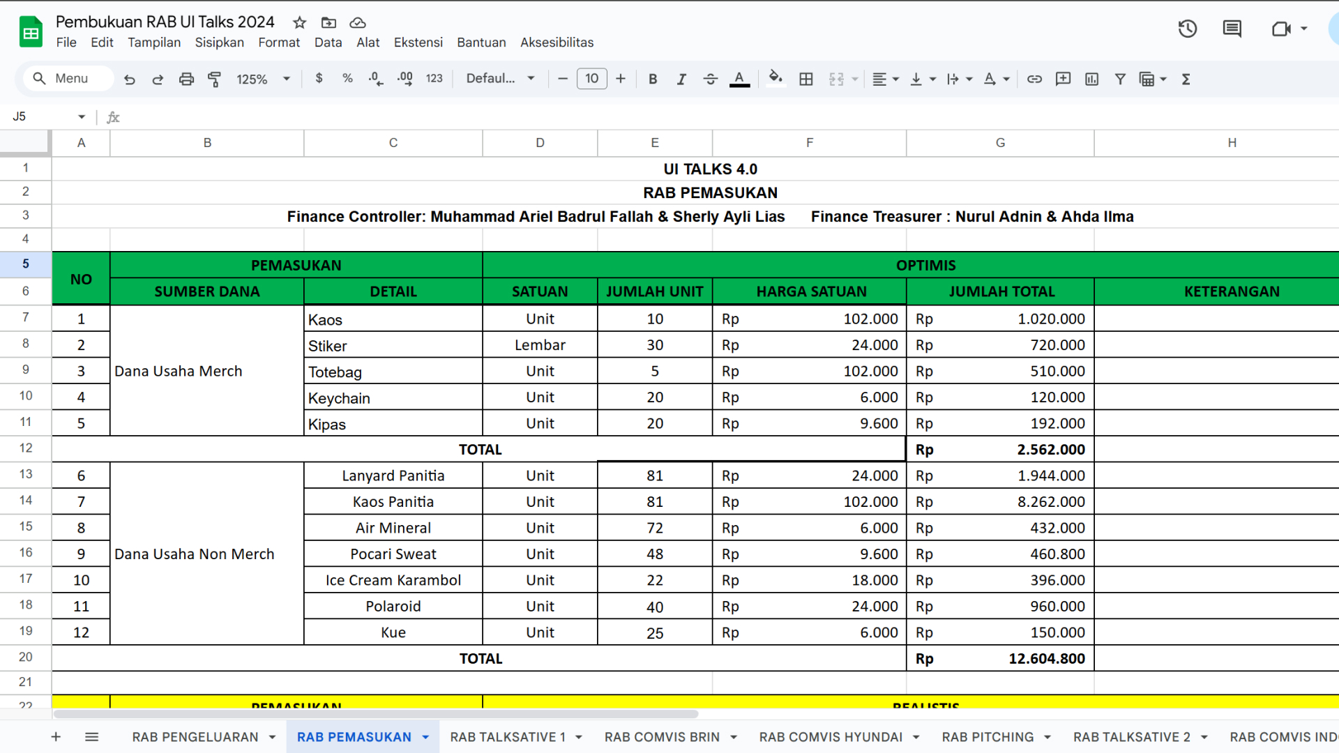Switch to RAB TALKSATIVE 1 tab
The width and height of the screenshot is (1339, 753).
click(508, 737)
